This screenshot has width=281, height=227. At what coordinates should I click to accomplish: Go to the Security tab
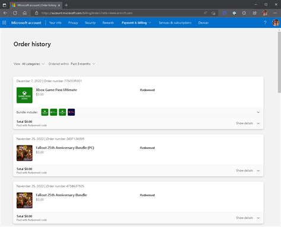coord(90,23)
